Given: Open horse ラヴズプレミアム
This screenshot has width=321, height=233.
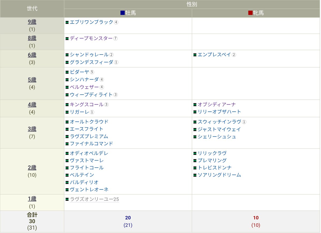Looking at the screenshot, I should click(x=89, y=137).
